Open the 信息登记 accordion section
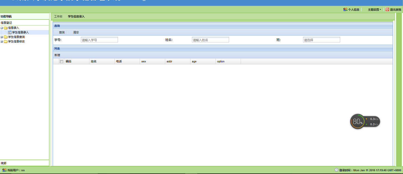 24,22
